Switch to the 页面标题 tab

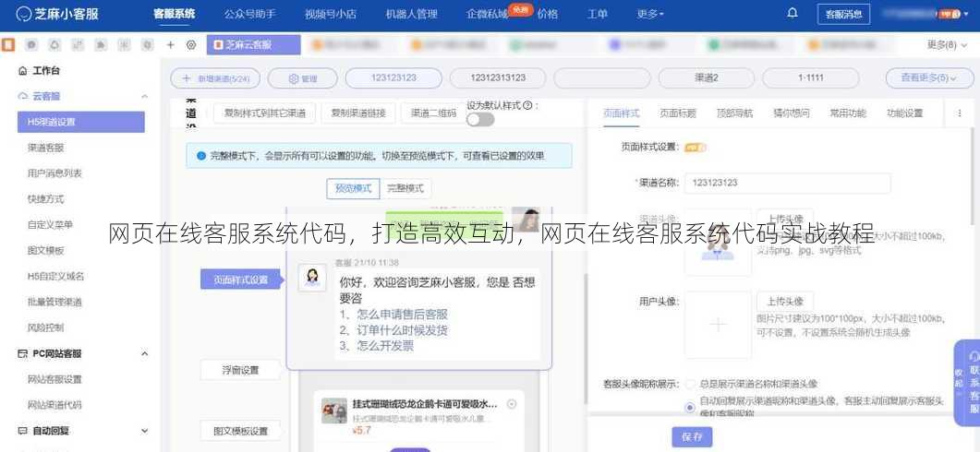[x=677, y=113]
